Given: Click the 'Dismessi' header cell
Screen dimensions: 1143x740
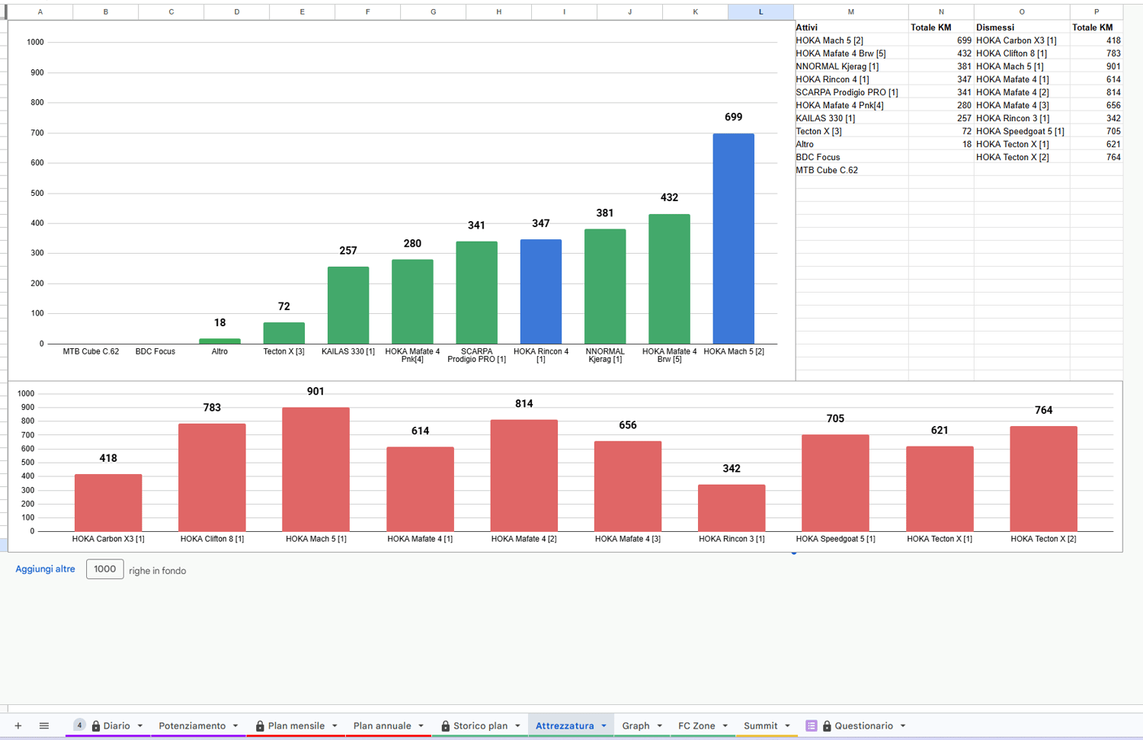Looking at the screenshot, I should tap(1022, 27).
